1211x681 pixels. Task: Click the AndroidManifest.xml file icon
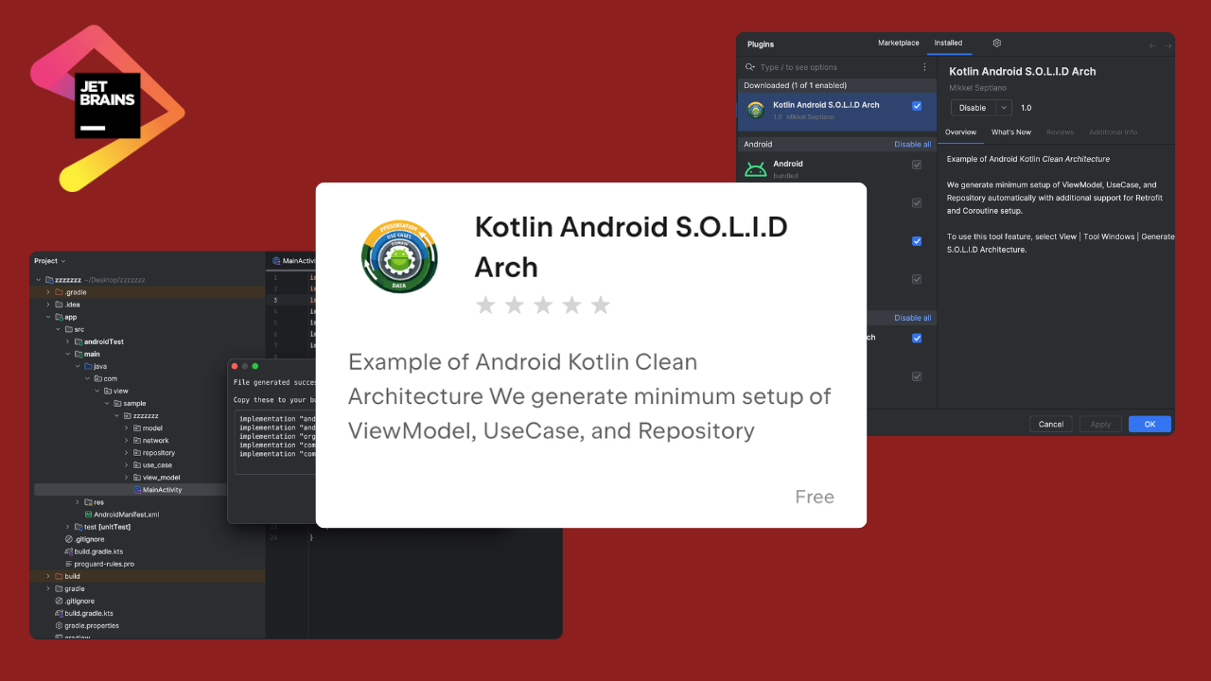click(x=87, y=515)
